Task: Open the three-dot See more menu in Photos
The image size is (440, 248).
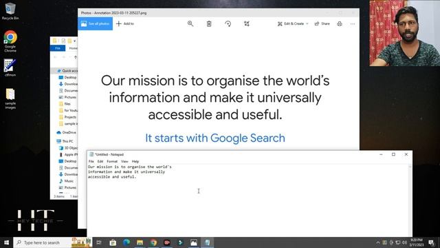Action: coord(353,24)
